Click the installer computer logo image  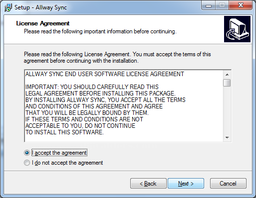pos(237,29)
